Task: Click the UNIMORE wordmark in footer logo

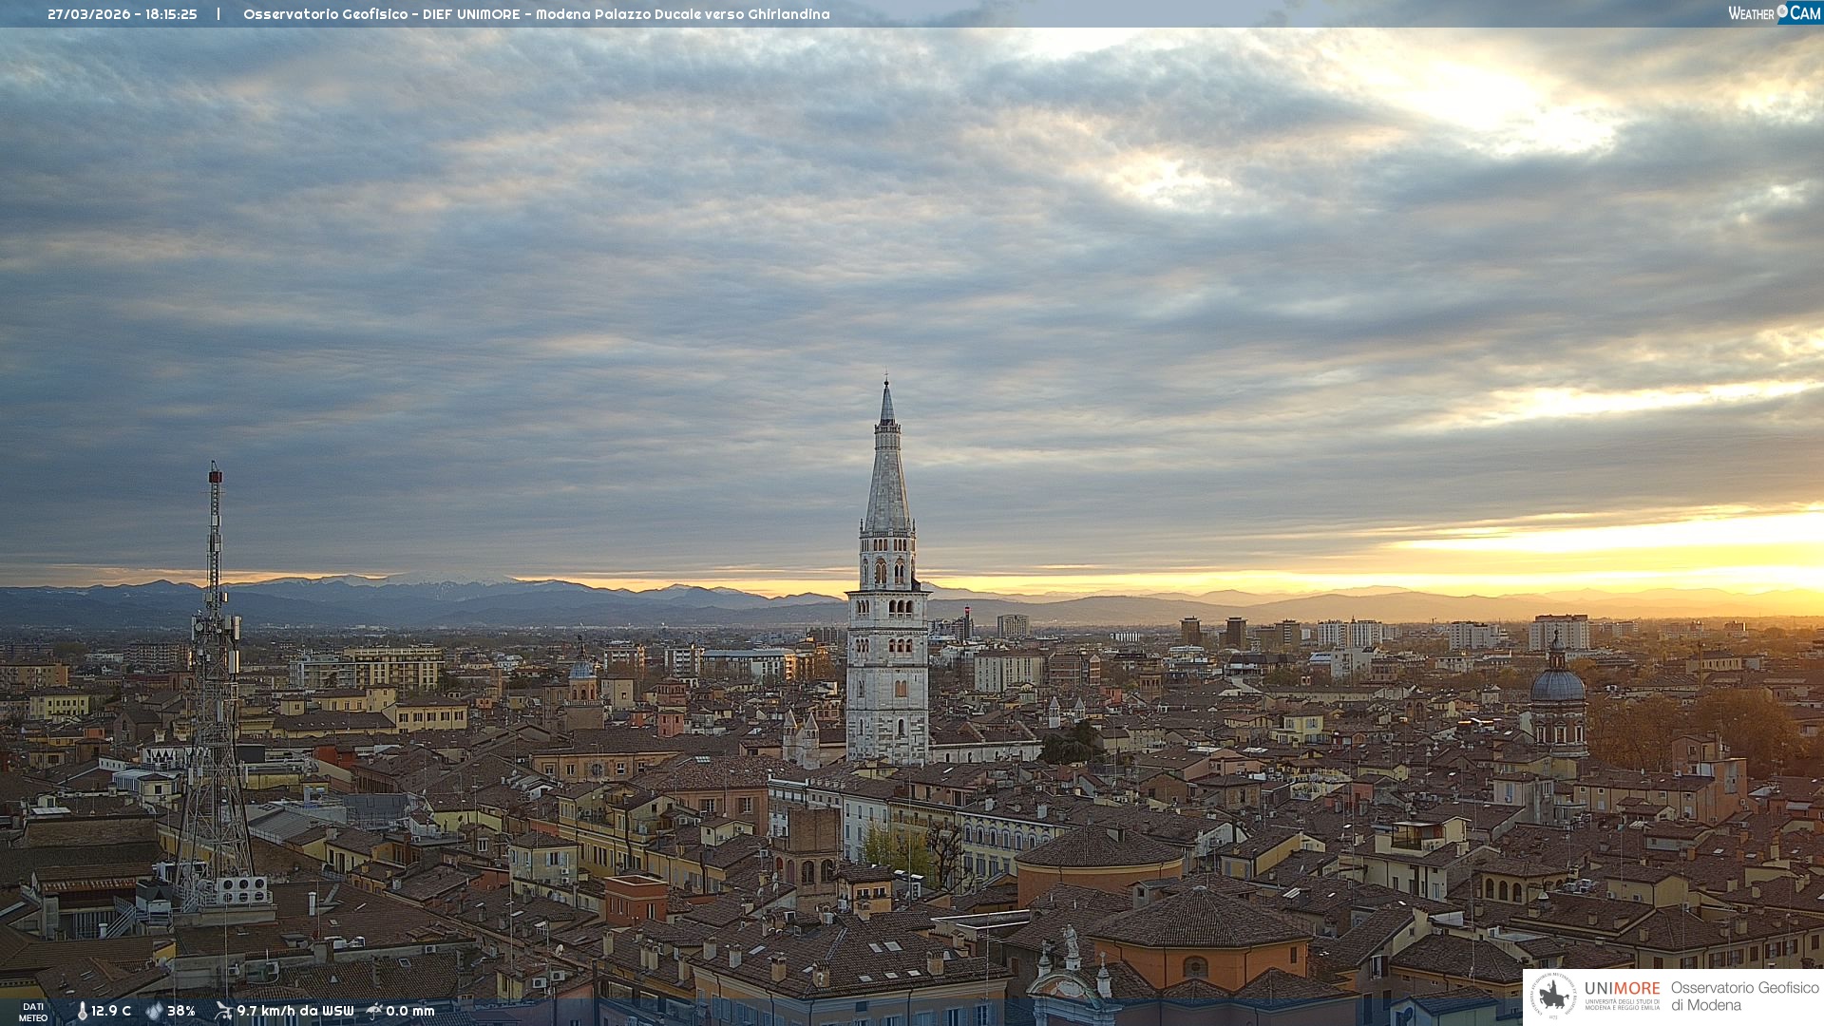Action: click(1622, 988)
